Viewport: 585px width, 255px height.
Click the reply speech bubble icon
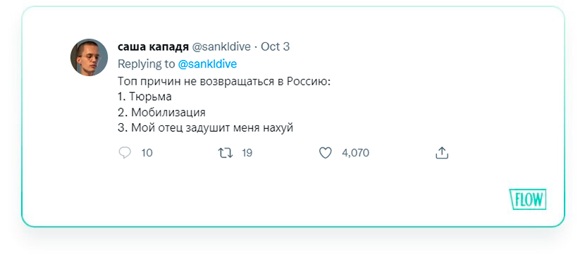pyautogui.click(x=125, y=153)
